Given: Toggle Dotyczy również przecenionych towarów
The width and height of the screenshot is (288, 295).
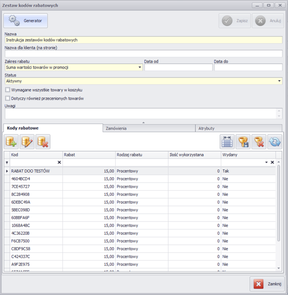Looking at the screenshot, I should click(x=8, y=98).
